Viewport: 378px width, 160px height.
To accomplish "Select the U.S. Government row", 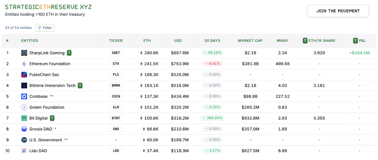I will pos(46,140).
